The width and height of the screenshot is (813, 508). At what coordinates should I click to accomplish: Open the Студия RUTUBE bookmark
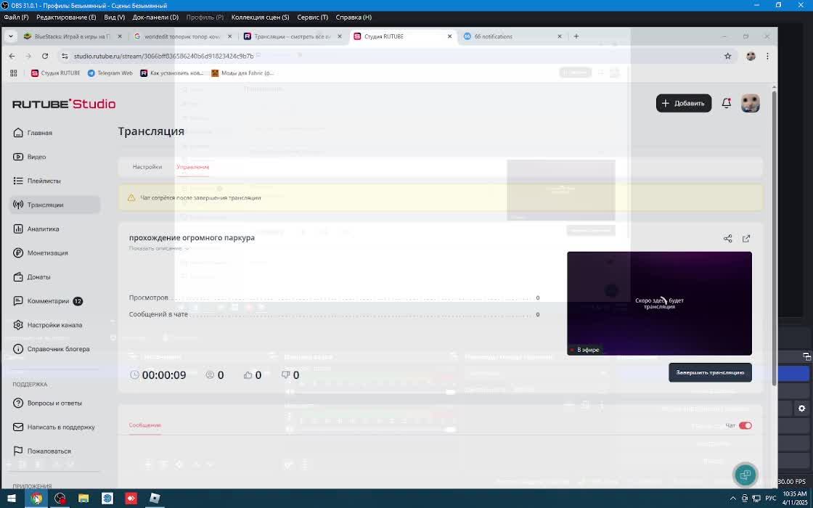click(x=55, y=73)
